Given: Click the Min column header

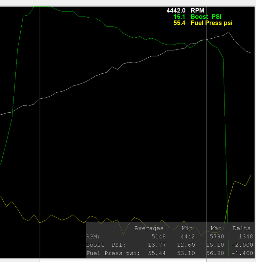Looking at the screenshot, I should coord(187,228).
